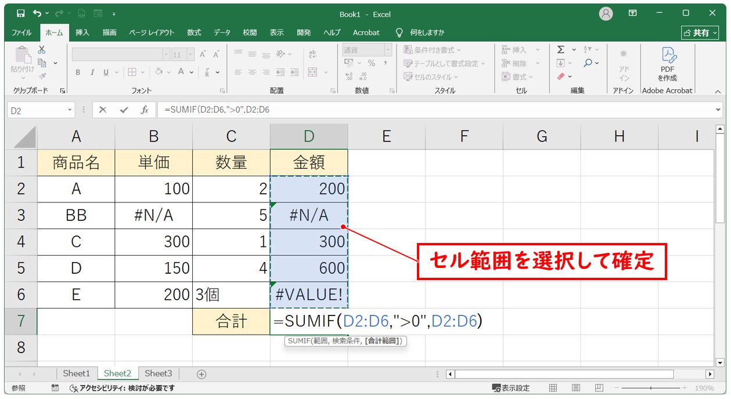This screenshot has height=399, width=731.
Task: Add a new sheet with plus icon
Action: [201, 374]
